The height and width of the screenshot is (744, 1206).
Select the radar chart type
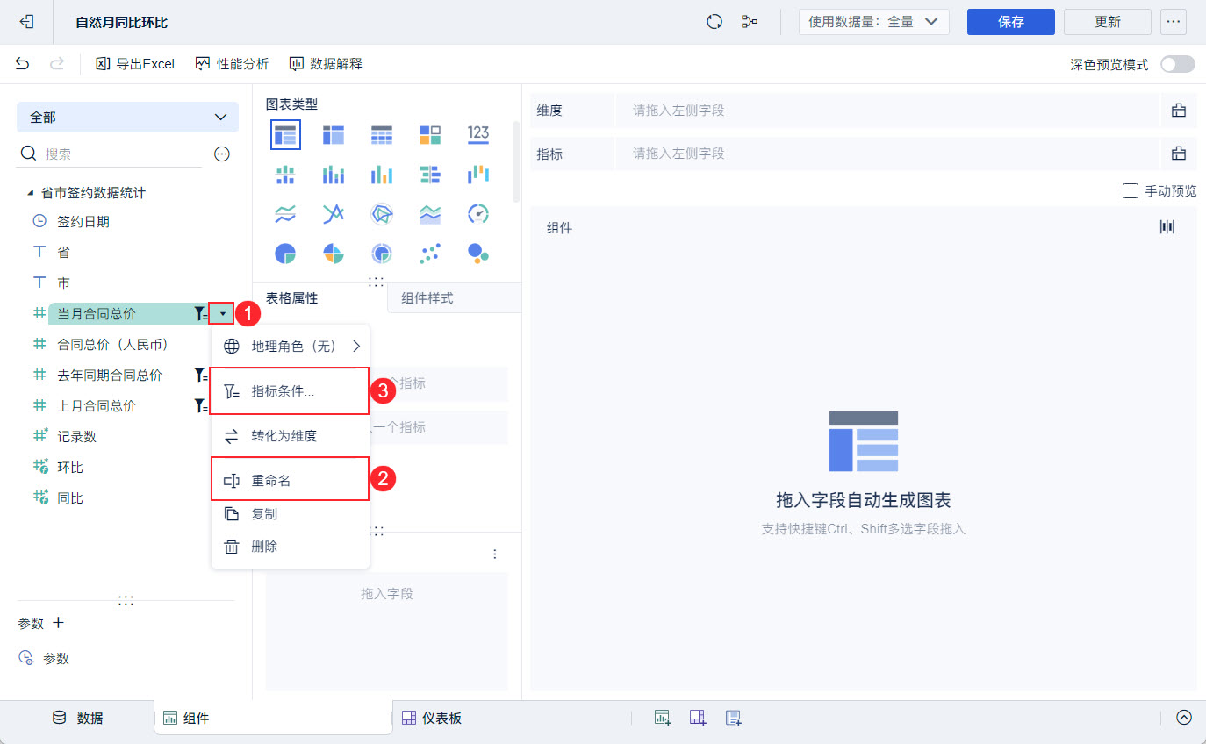[x=382, y=213]
